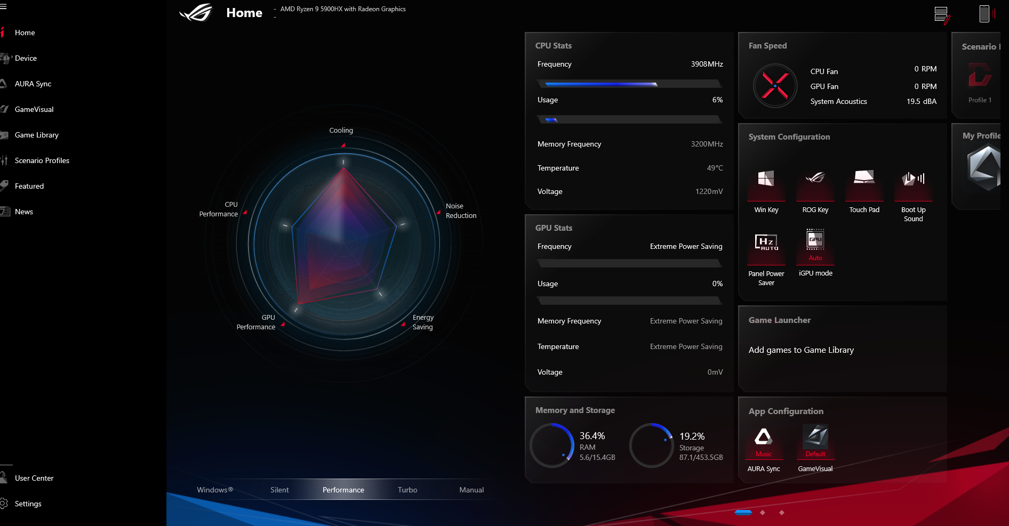The image size is (1009, 526).
Task: Toggle the ROG Key setting
Action: point(815,191)
